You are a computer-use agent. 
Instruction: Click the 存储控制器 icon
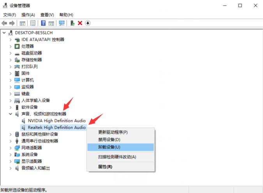coord(17,60)
